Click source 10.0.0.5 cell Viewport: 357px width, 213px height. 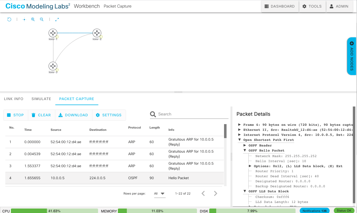pyautogui.click(x=58, y=178)
